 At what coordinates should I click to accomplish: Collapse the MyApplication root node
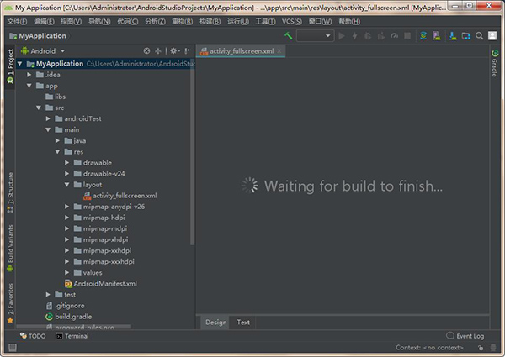pos(19,64)
